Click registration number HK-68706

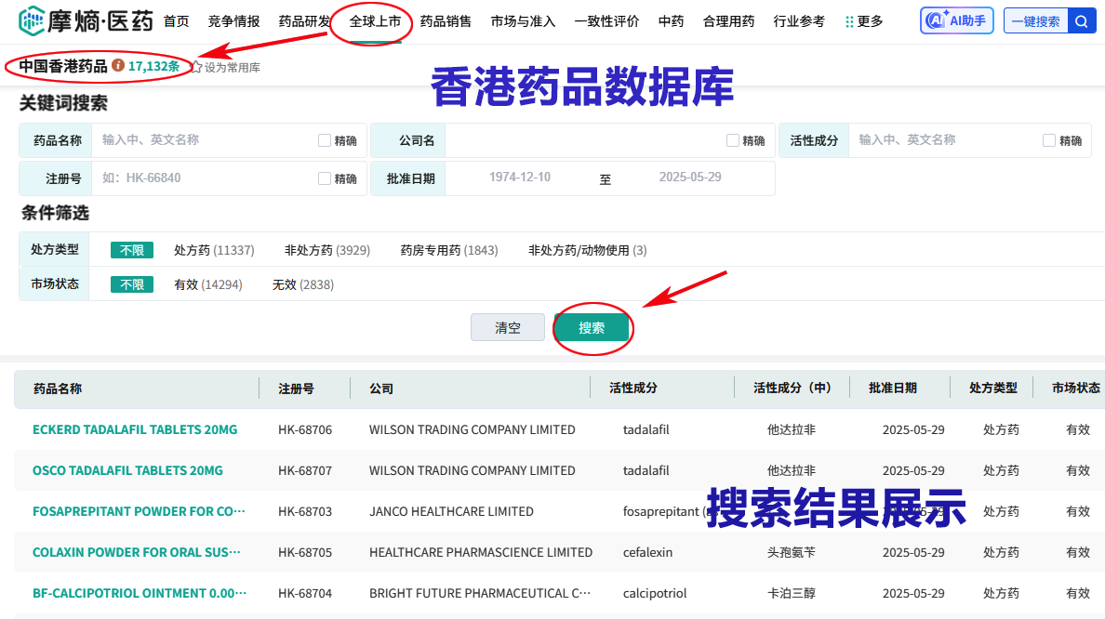[x=305, y=429]
